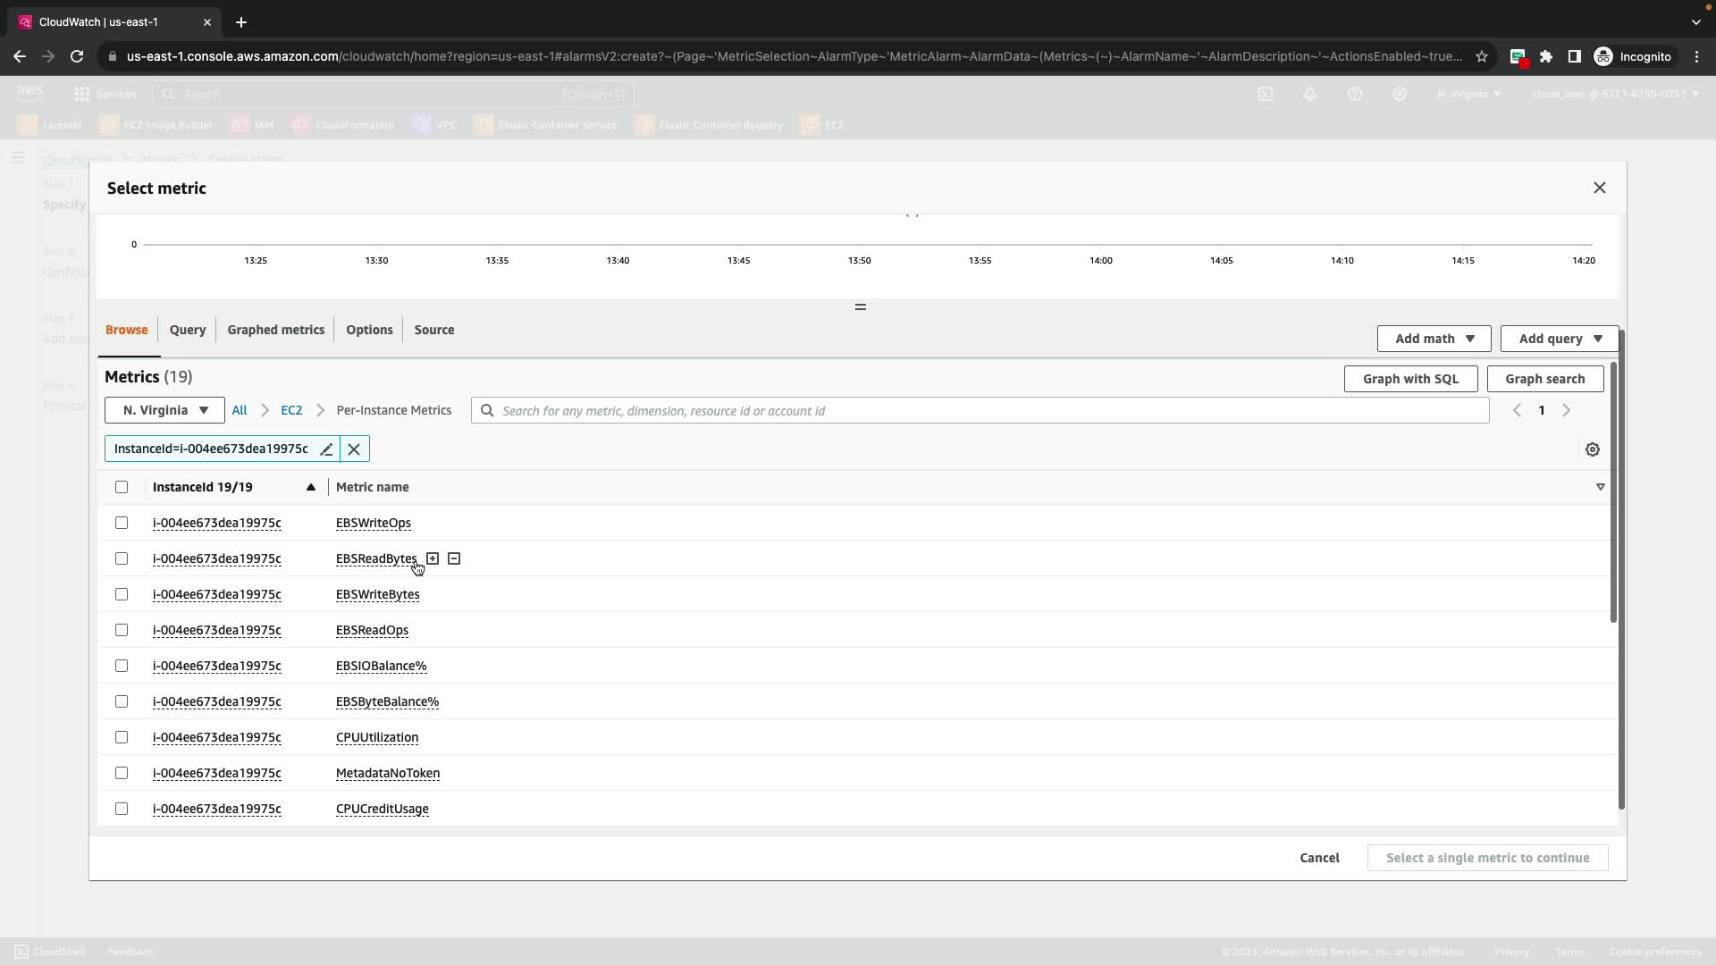1716x965 pixels.
Task: Open the Source tab
Action: pos(433,330)
